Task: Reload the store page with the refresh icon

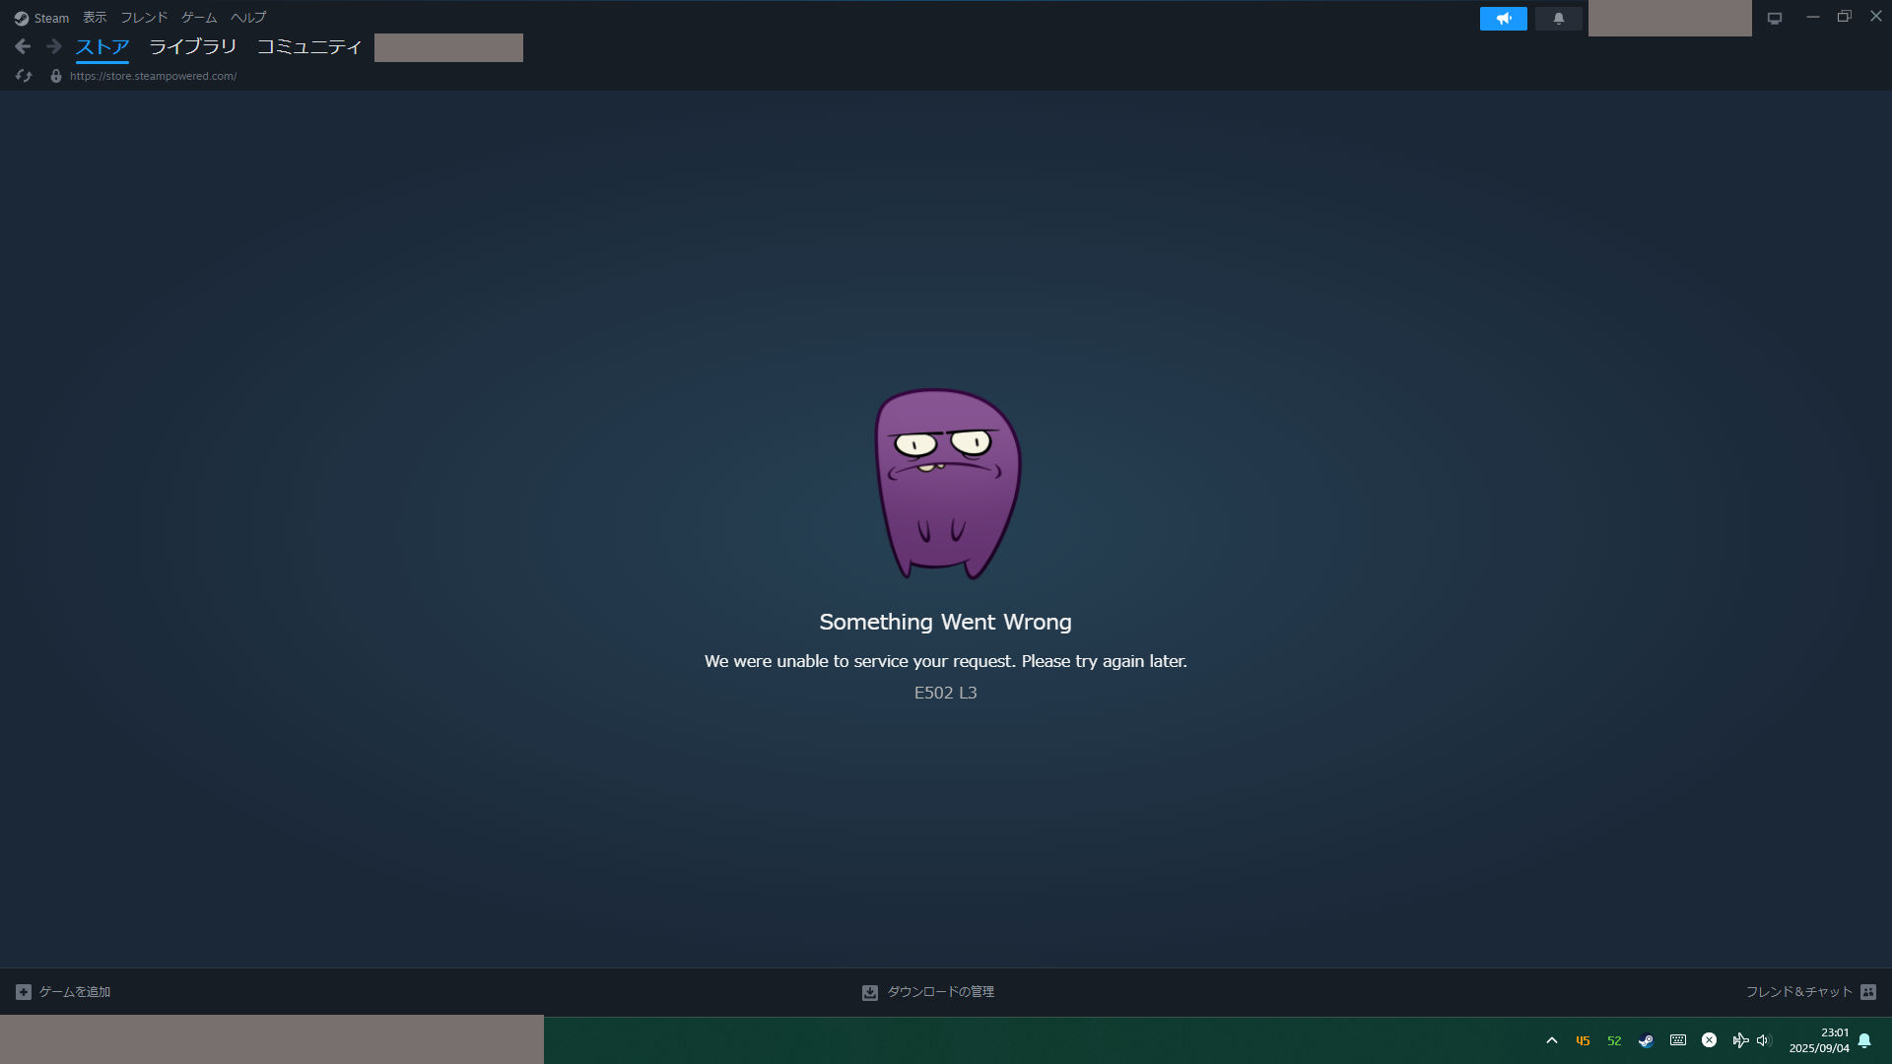Action: [24, 76]
